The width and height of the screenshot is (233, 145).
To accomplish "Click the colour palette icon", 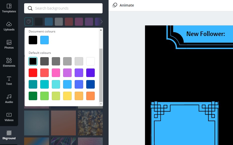I will pos(29,22).
